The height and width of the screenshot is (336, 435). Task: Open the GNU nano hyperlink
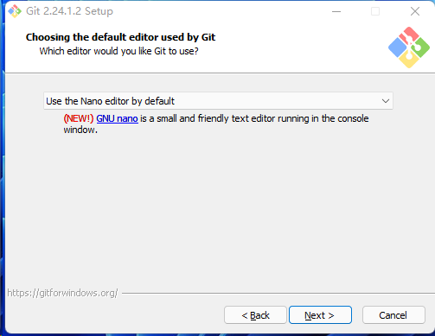pos(117,118)
